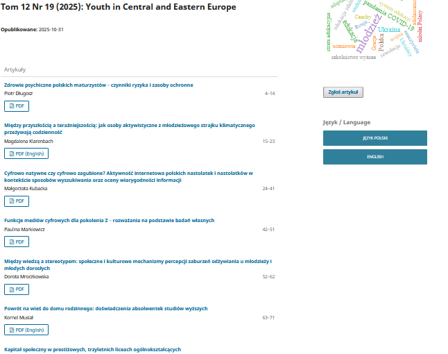This screenshot has width=448, height=354.
Task: Open PDF (English) for Kornel Musiał's article
Action: click(26, 330)
